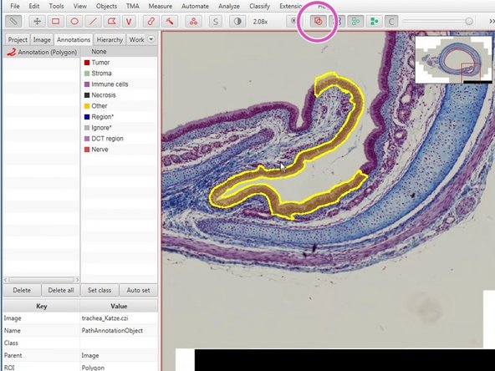The height and width of the screenshot is (371, 495).
Task: Toggle fill detections button
Action: pyautogui.click(x=374, y=22)
